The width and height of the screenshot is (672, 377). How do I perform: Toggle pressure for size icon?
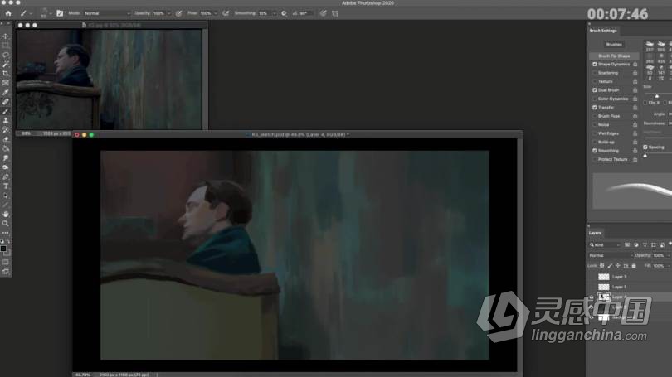pos(324,13)
